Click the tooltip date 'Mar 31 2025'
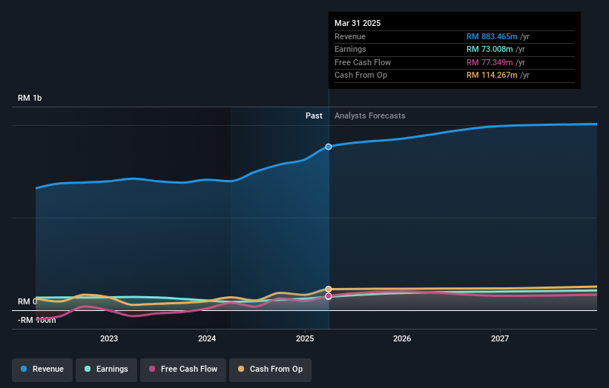Viewport: 609px width, 388px height. pos(358,23)
